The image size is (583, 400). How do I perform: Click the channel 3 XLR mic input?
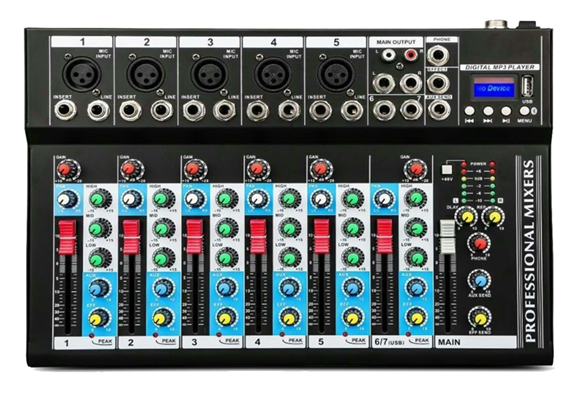point(210,74)
